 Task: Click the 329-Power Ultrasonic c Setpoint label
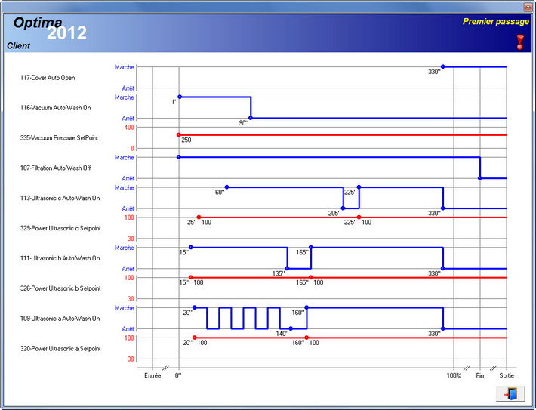tap(60, 228)
